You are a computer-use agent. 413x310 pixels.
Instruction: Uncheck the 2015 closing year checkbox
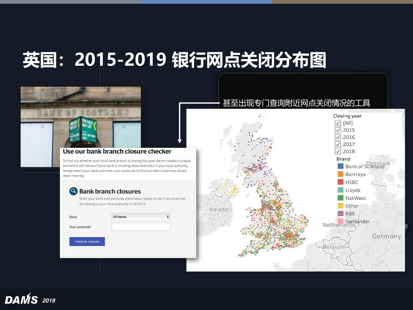coord(338,130)
